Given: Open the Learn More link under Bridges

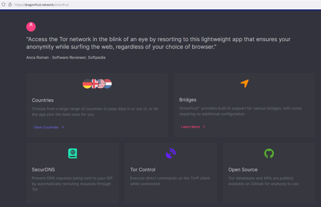Looking at the screenshot, I should (x=190, y=127).
